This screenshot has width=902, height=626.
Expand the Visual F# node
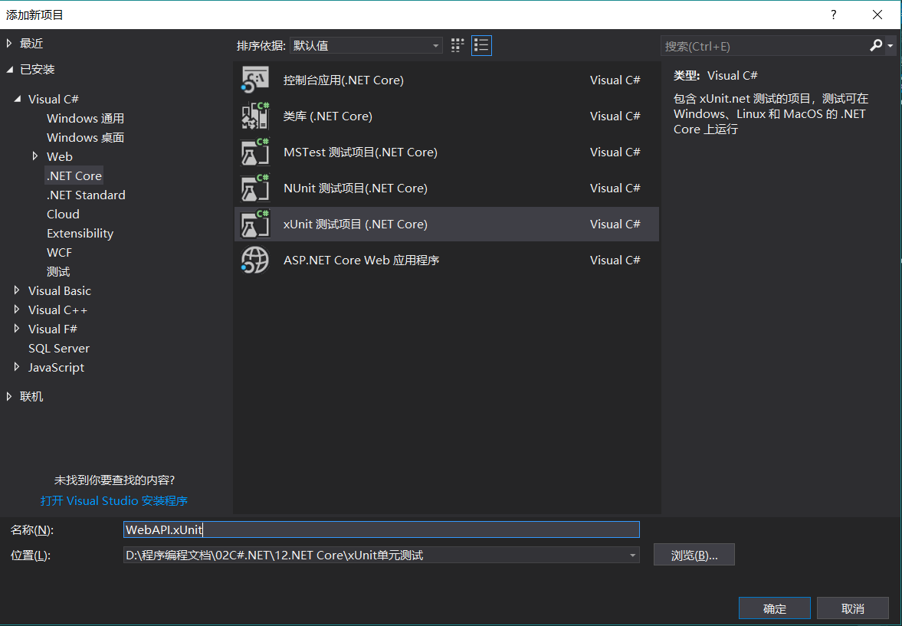pos(18,329)
